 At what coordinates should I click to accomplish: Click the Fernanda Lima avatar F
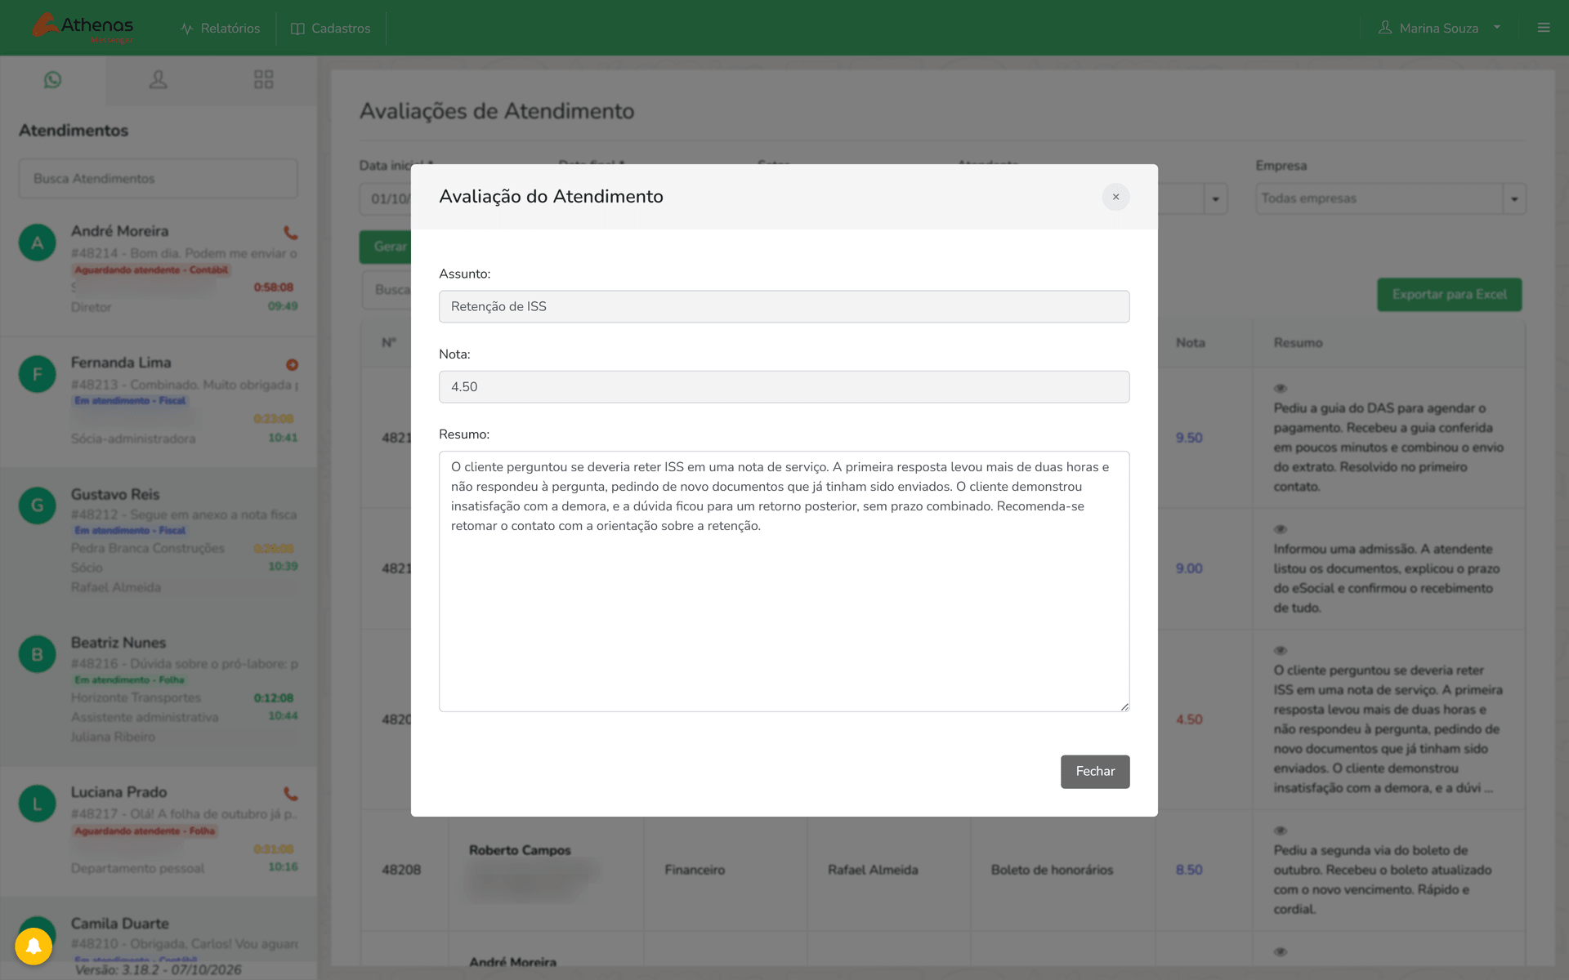click(38, 374)
